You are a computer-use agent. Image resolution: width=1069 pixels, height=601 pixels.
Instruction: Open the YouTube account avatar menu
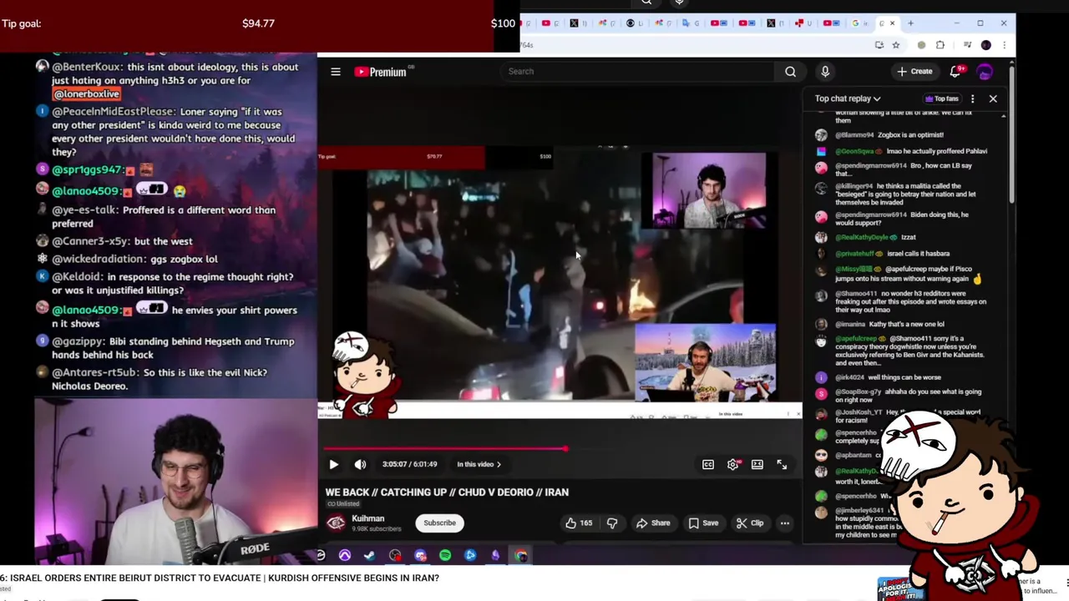(985, 72)
